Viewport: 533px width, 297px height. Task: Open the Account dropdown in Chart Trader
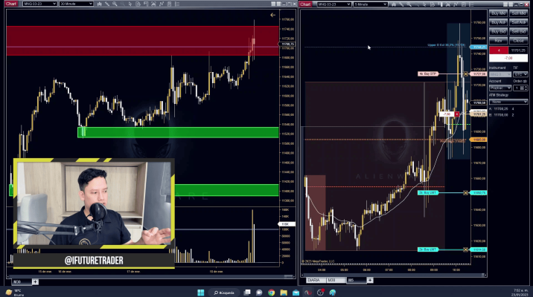[x=500, y=88]
